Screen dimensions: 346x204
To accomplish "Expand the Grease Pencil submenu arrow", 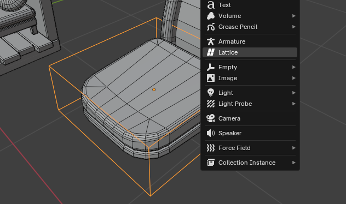I will click(293, 27).
